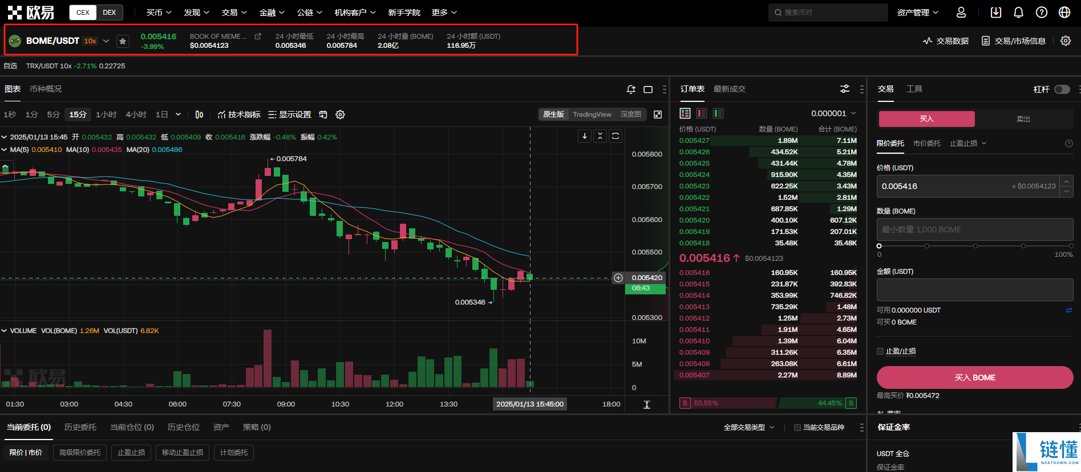Click the candlestick chart style icon
Viewport: 1081px width, 472px height.
(199, 114)
